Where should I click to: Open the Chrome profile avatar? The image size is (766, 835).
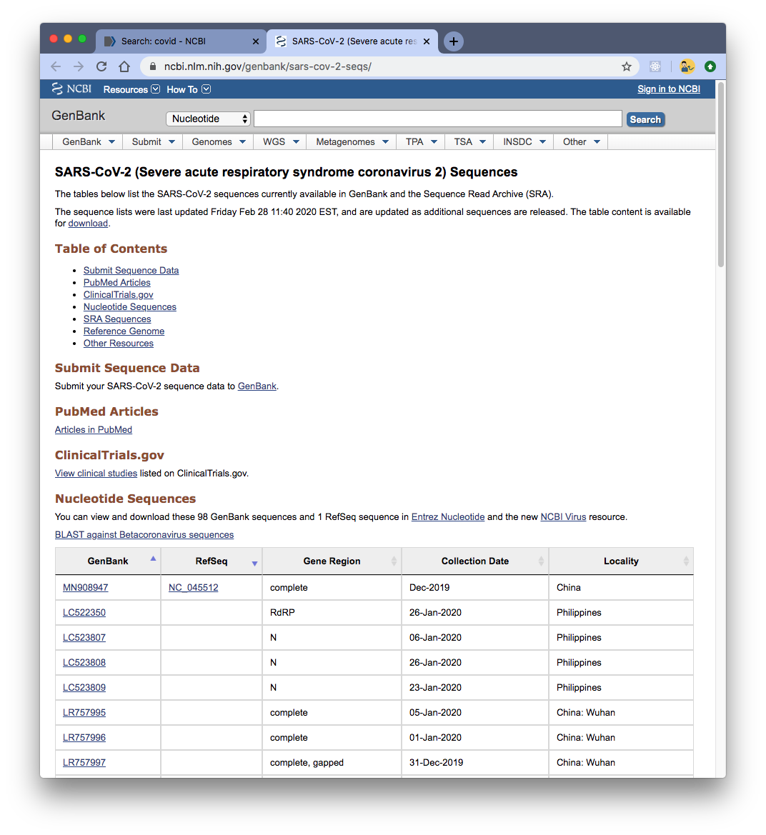click(x=687, y=66)
